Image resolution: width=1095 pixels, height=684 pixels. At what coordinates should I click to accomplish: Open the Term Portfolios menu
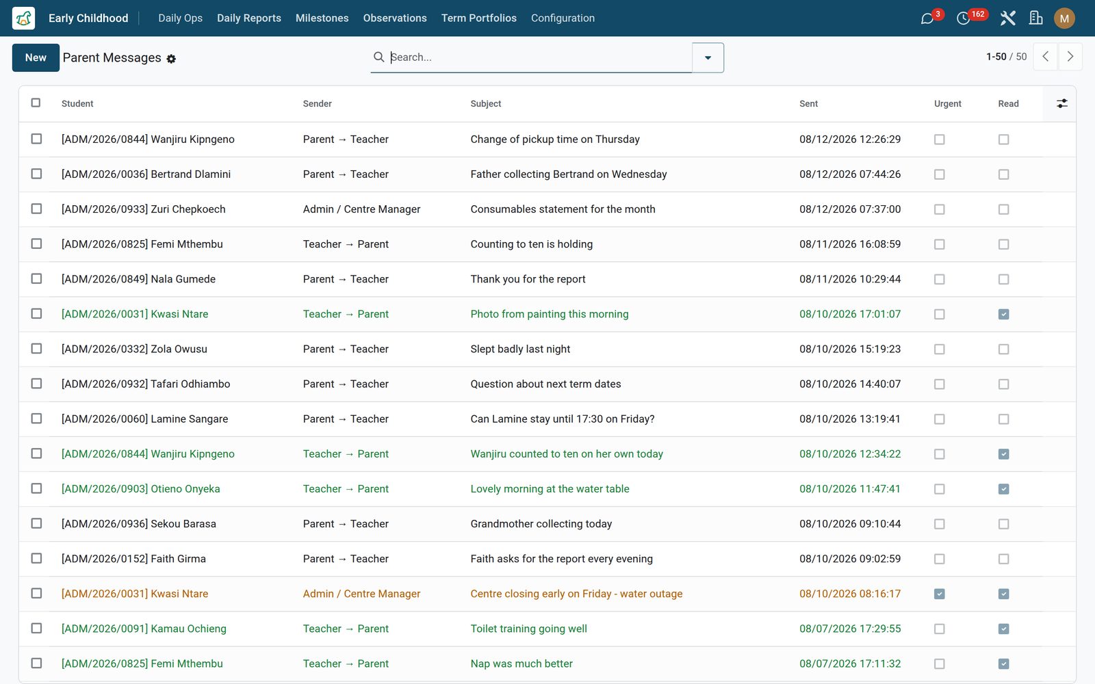pyautogui.click(x=478, y=18)
